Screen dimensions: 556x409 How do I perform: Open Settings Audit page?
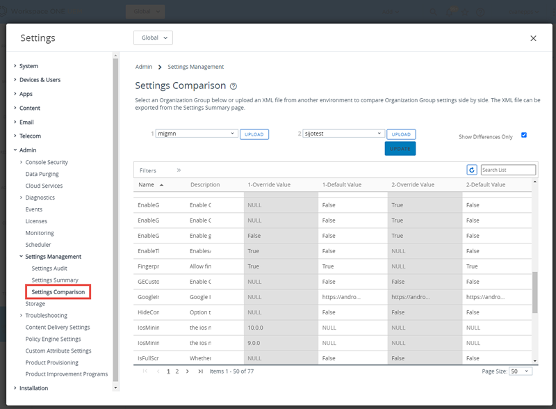(49, 268)
